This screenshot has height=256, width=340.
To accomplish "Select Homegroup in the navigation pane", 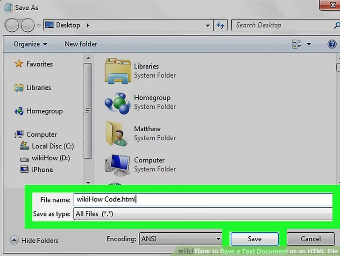I will pyautogui.click(x=44, y=111).
